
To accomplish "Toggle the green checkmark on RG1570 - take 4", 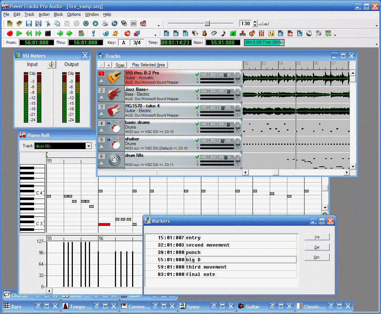I will tap(197, 107).
